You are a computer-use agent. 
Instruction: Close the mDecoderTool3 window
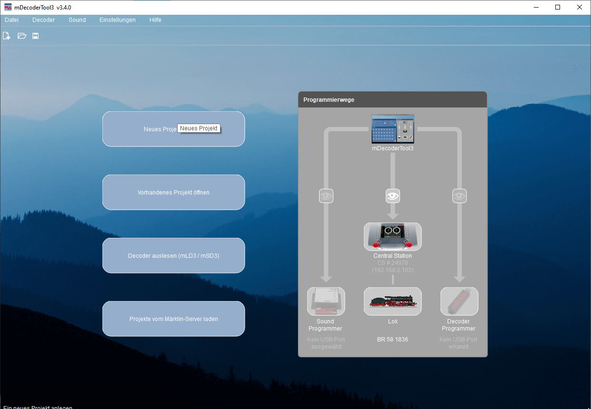[579, 7]
